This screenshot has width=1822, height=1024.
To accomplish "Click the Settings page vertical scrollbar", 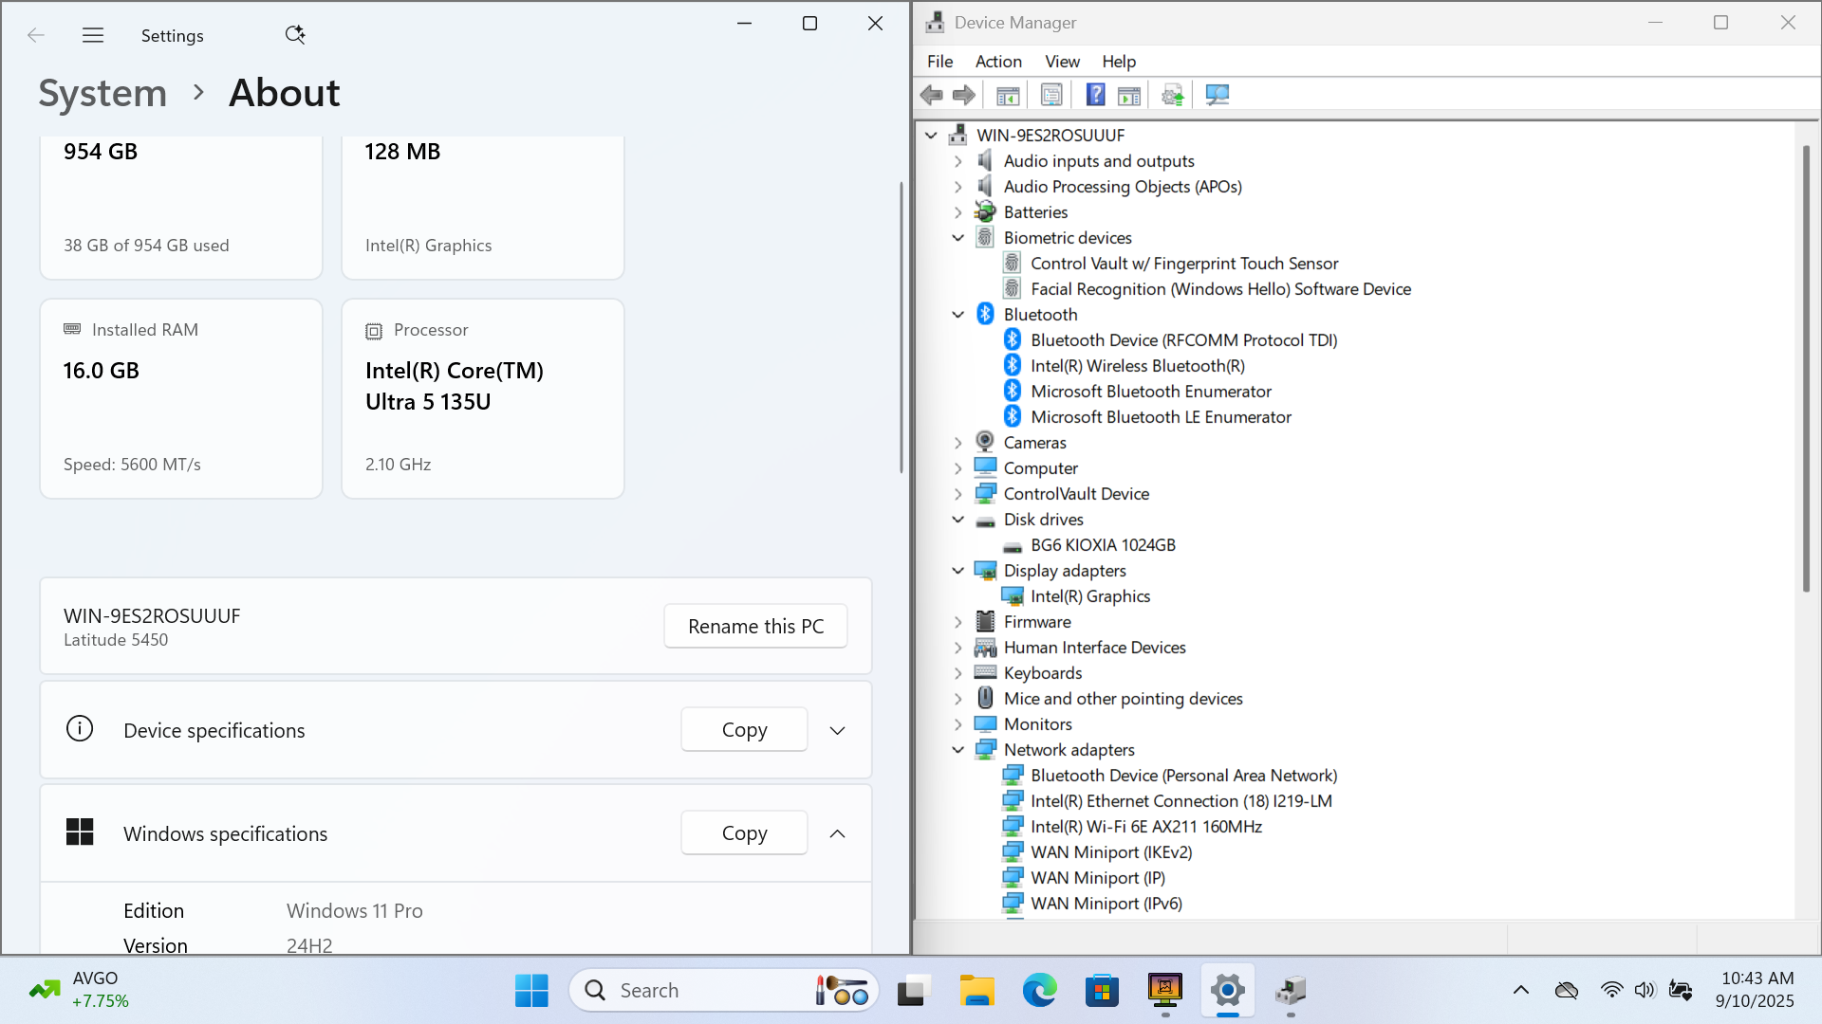I will (902, 327).
